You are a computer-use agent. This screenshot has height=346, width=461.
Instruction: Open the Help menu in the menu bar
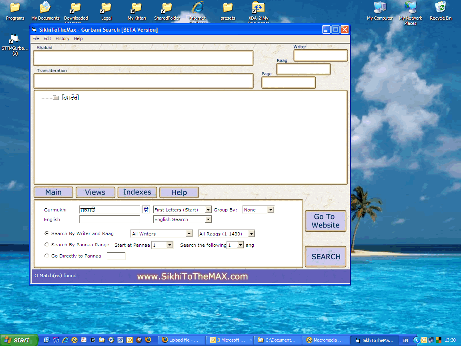point(78,38)
